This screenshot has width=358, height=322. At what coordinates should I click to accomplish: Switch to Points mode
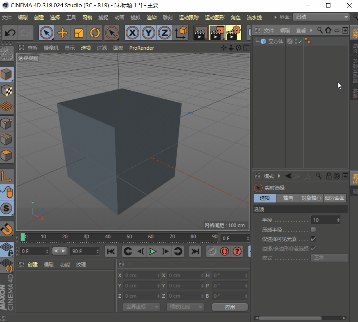(x=6, y=124)
